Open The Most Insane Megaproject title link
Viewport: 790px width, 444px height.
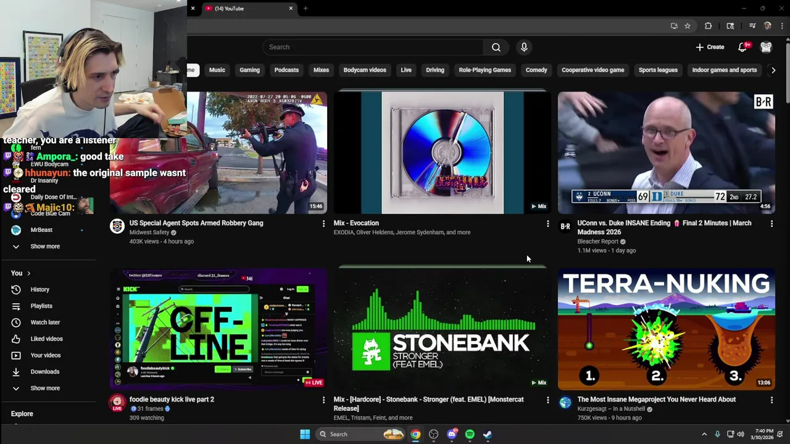[x=656, y=400]
